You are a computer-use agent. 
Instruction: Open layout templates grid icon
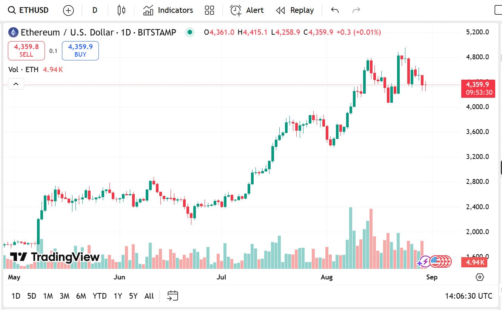coord(209,10)
